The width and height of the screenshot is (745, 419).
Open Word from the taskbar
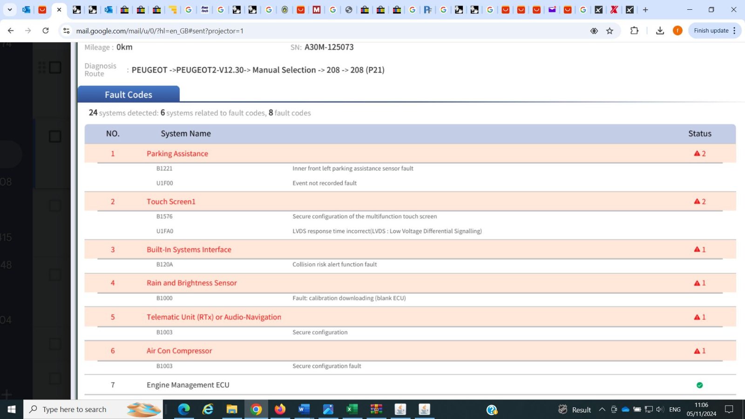click(x=304, y=409)
